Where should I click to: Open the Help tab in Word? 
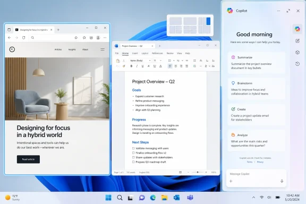point(188,53)
